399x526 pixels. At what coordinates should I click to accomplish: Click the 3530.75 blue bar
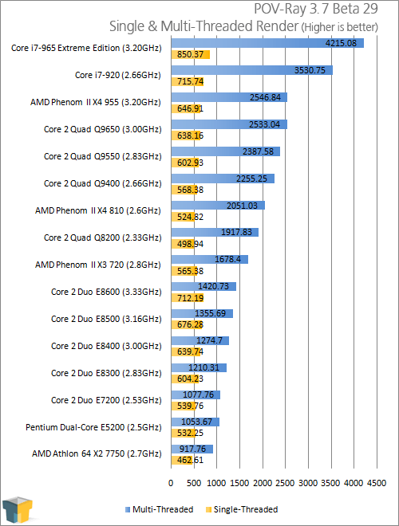pos(252,70)
